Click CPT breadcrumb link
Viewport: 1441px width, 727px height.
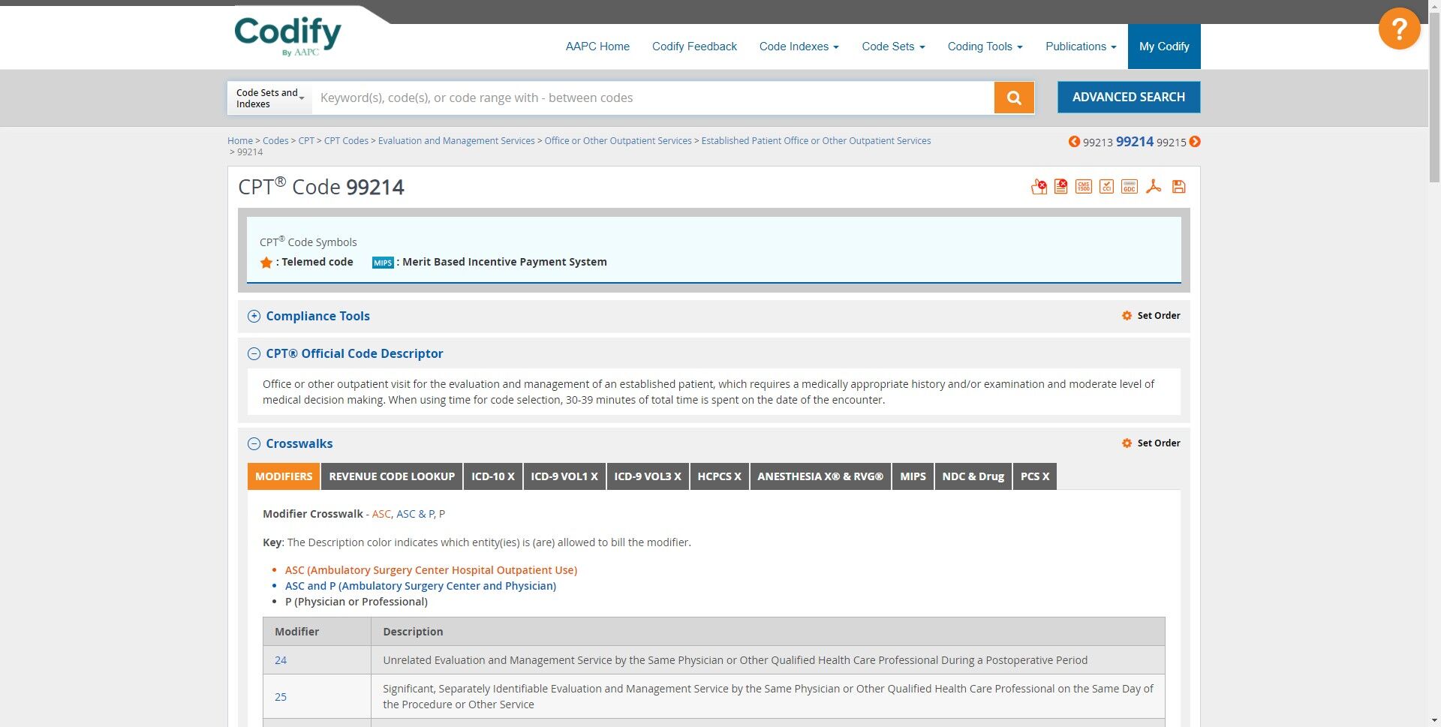(306, 141)
